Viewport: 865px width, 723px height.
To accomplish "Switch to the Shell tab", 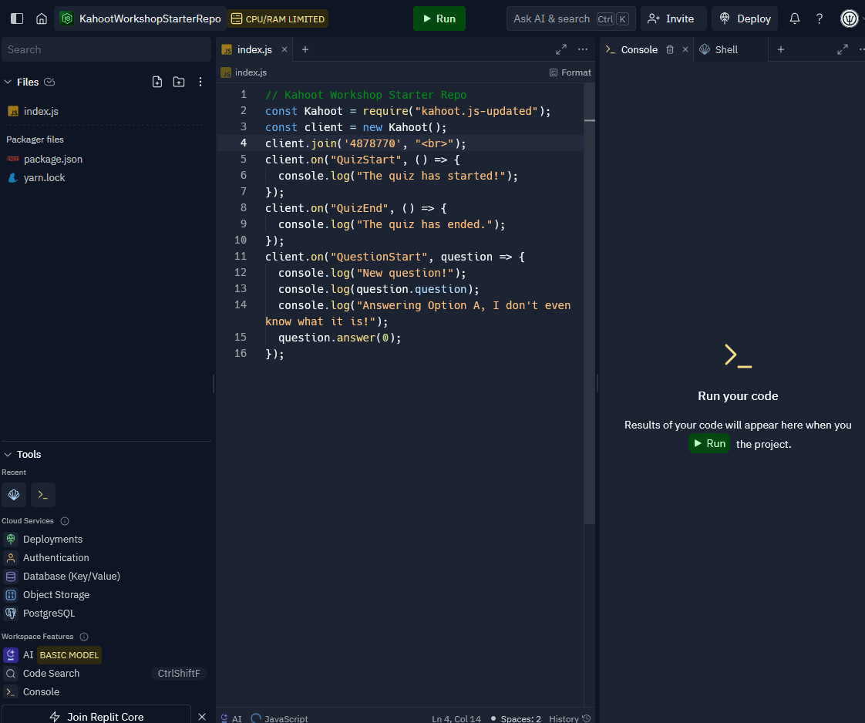I will coord(725,49).
